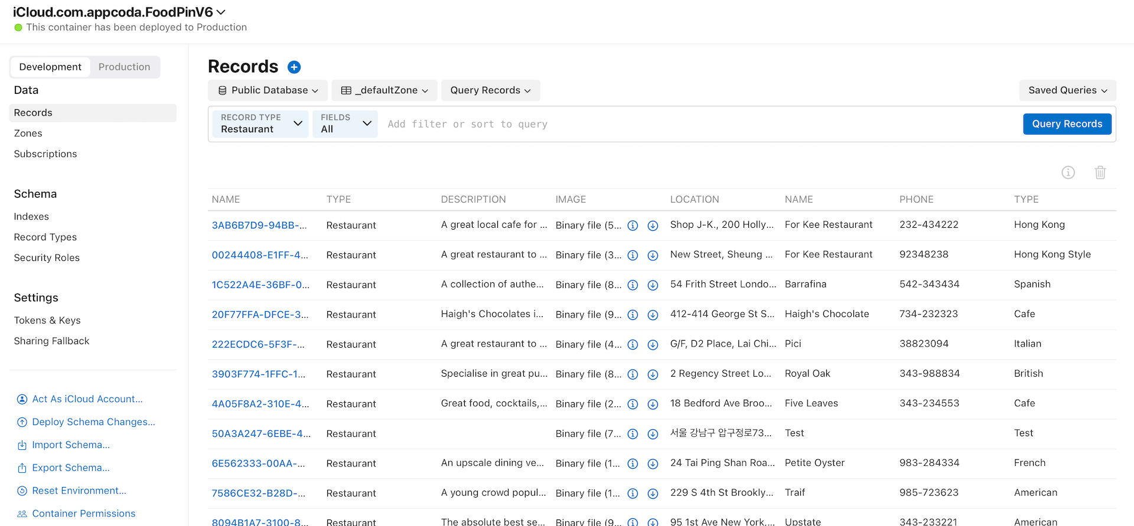Click the blue plus icon to add record
The width and height of the screenshot is (1134, 526).
coord(294,67)
